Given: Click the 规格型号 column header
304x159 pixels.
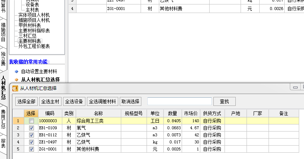Looking at the screenshot, I should point(134,113).
